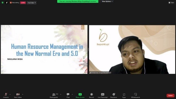The width and height of the screenshot is (176, 99).
Task: Click the muted microphone status icon at top
Action: pyautogui.click(x=7, y=3)
